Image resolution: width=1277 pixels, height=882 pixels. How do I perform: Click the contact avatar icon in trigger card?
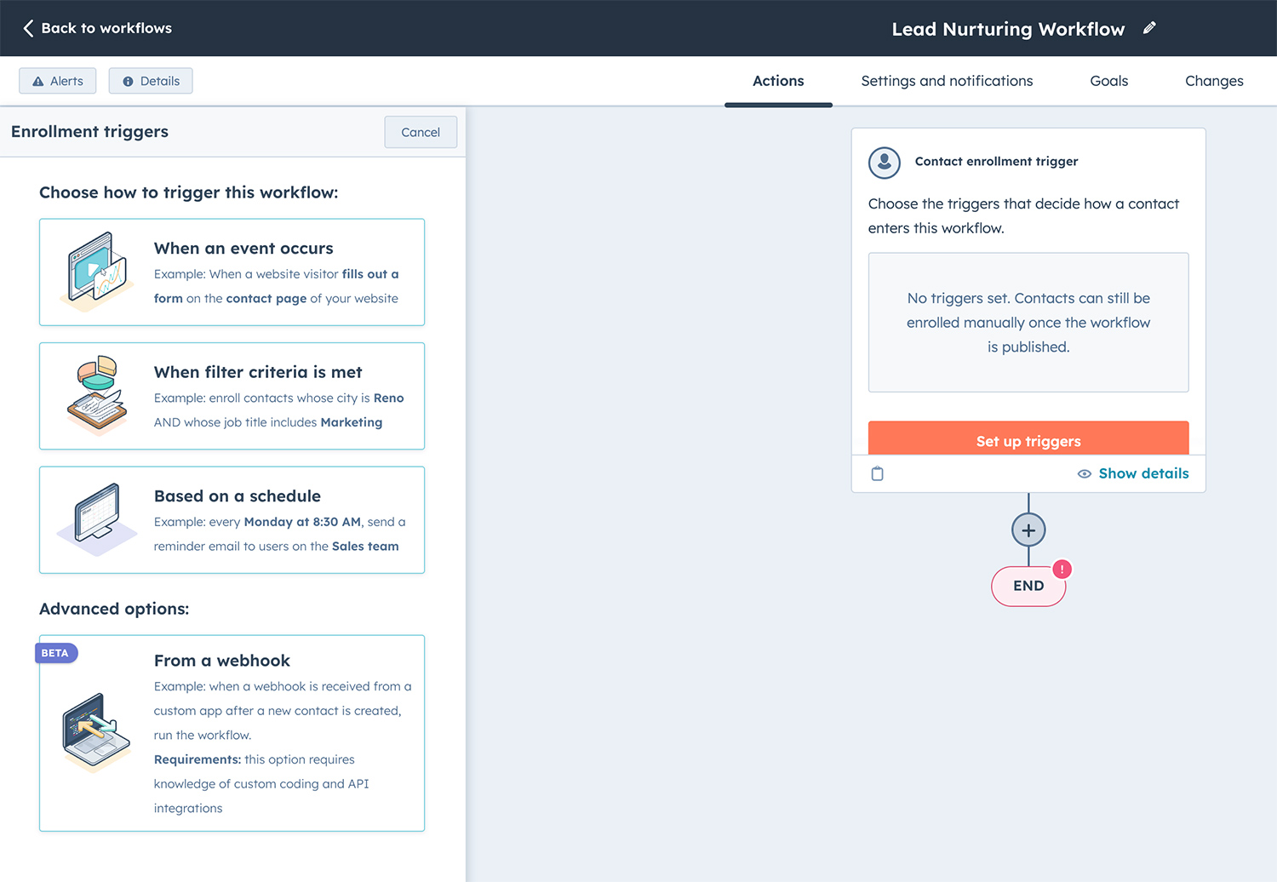click(x=884, y=162)
